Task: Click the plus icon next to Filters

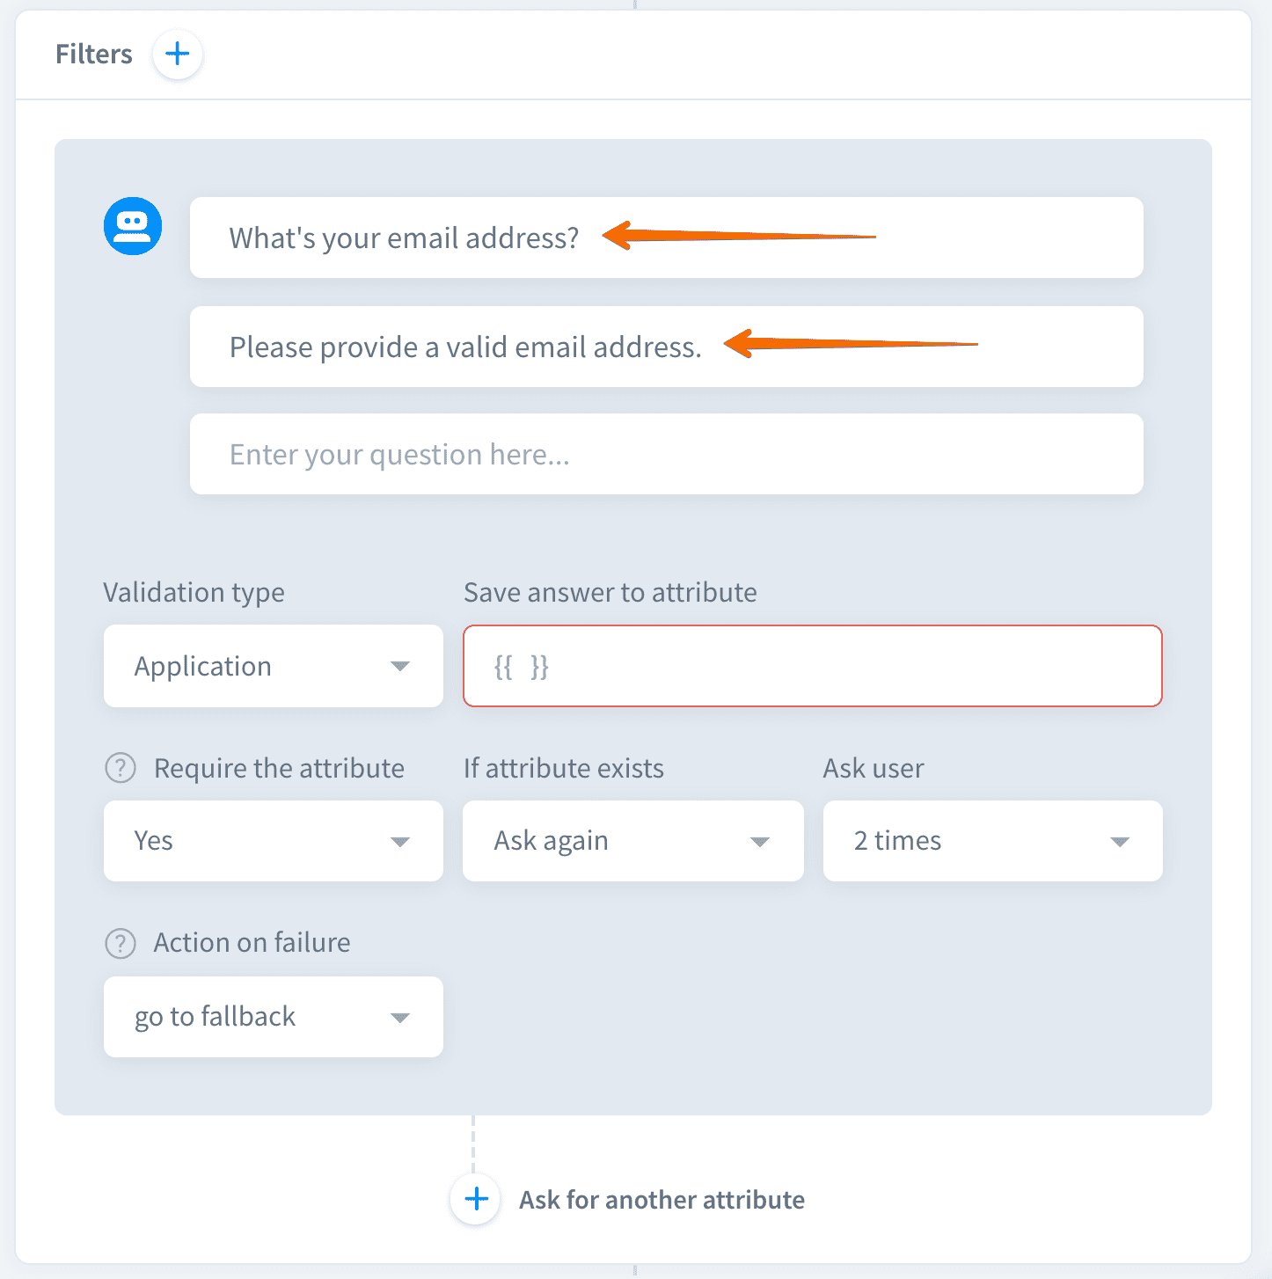Action: coord(178,55)
